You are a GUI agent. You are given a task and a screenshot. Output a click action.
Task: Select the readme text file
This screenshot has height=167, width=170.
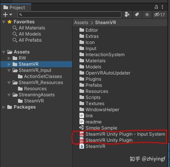(91, 122)
